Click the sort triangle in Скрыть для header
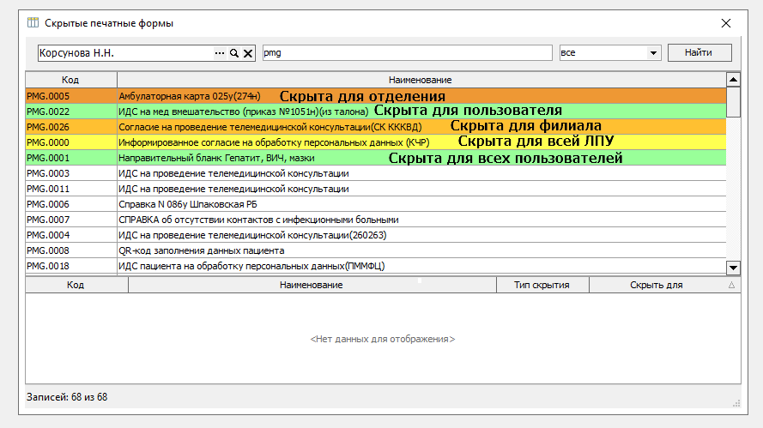Viewport: 763px width, 428px height. pos(731,285)
